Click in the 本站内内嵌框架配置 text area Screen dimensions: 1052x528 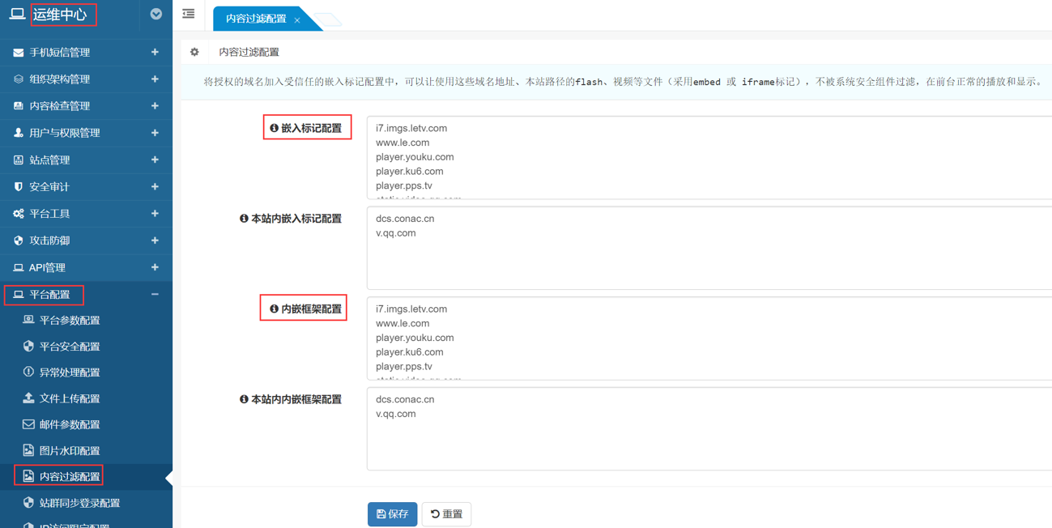pos(709,437)
